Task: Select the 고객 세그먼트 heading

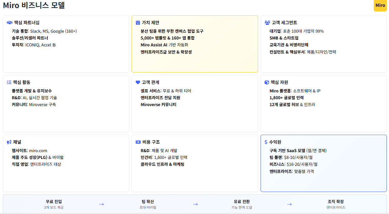Action: (284, 23)
